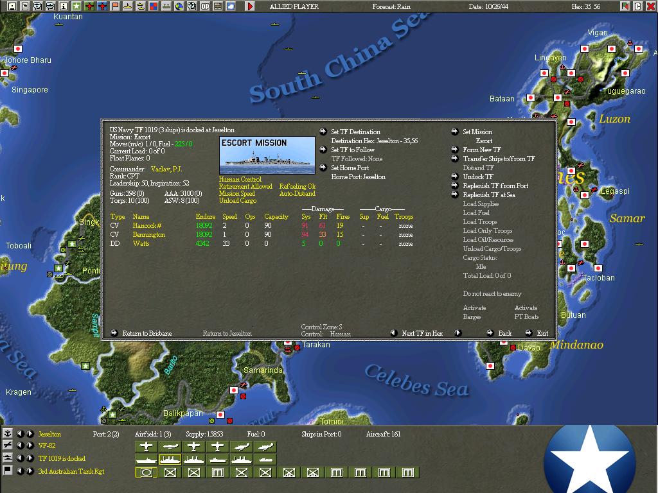Screen dimensions: 658x493
Task: Click the Back button
Action: click(505, 333)
